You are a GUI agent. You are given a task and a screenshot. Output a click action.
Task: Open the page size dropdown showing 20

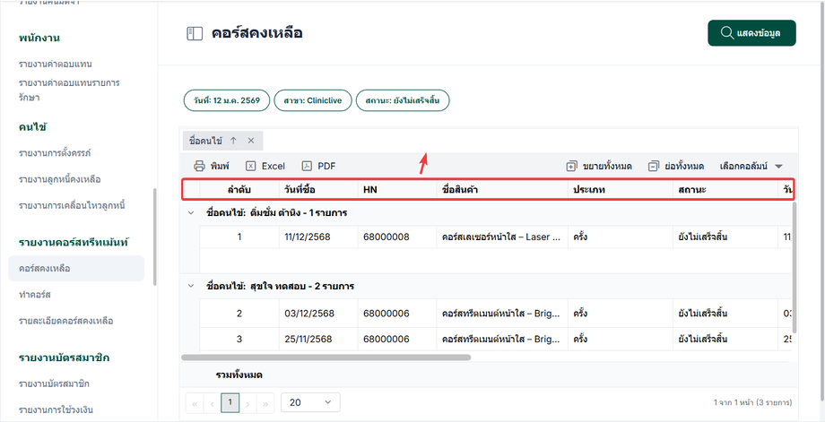click(310, 402)
